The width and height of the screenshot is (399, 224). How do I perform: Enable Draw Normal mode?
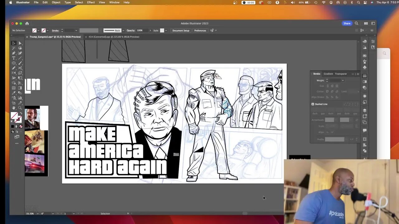click(x=13, y=131)
